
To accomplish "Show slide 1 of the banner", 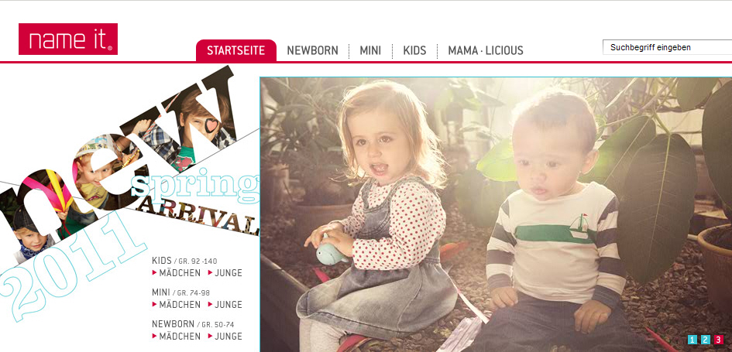I will (x=692, y=340).
